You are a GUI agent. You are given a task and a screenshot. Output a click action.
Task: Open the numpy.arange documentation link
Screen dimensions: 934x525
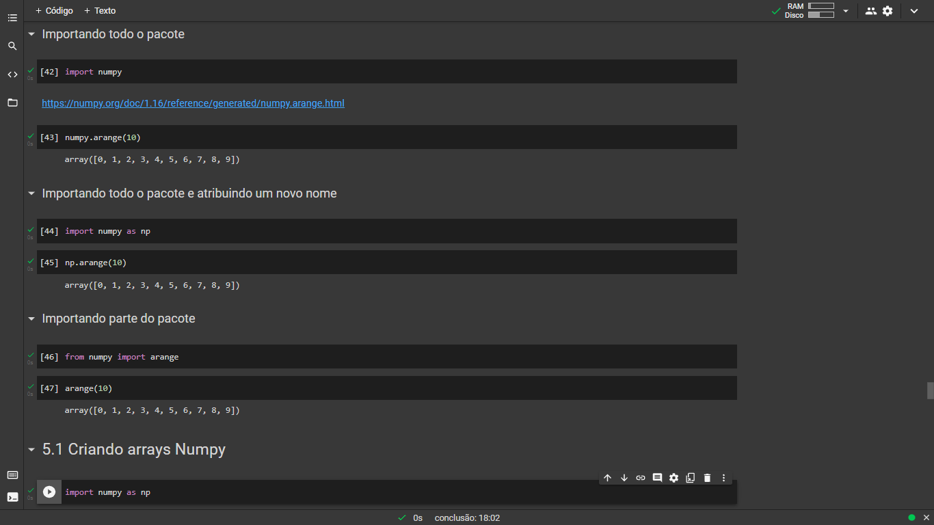(193, 103)
